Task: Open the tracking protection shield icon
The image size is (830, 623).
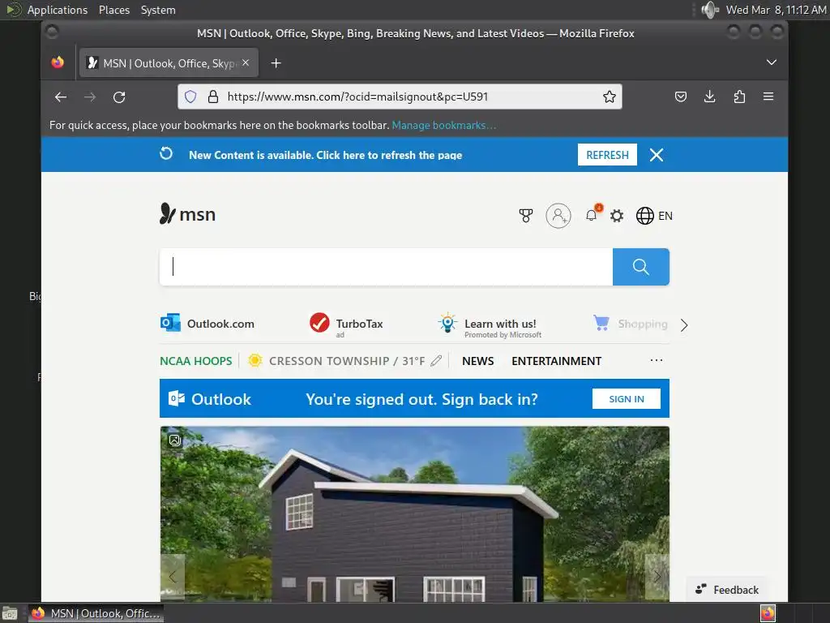Action: click(190, 97)
